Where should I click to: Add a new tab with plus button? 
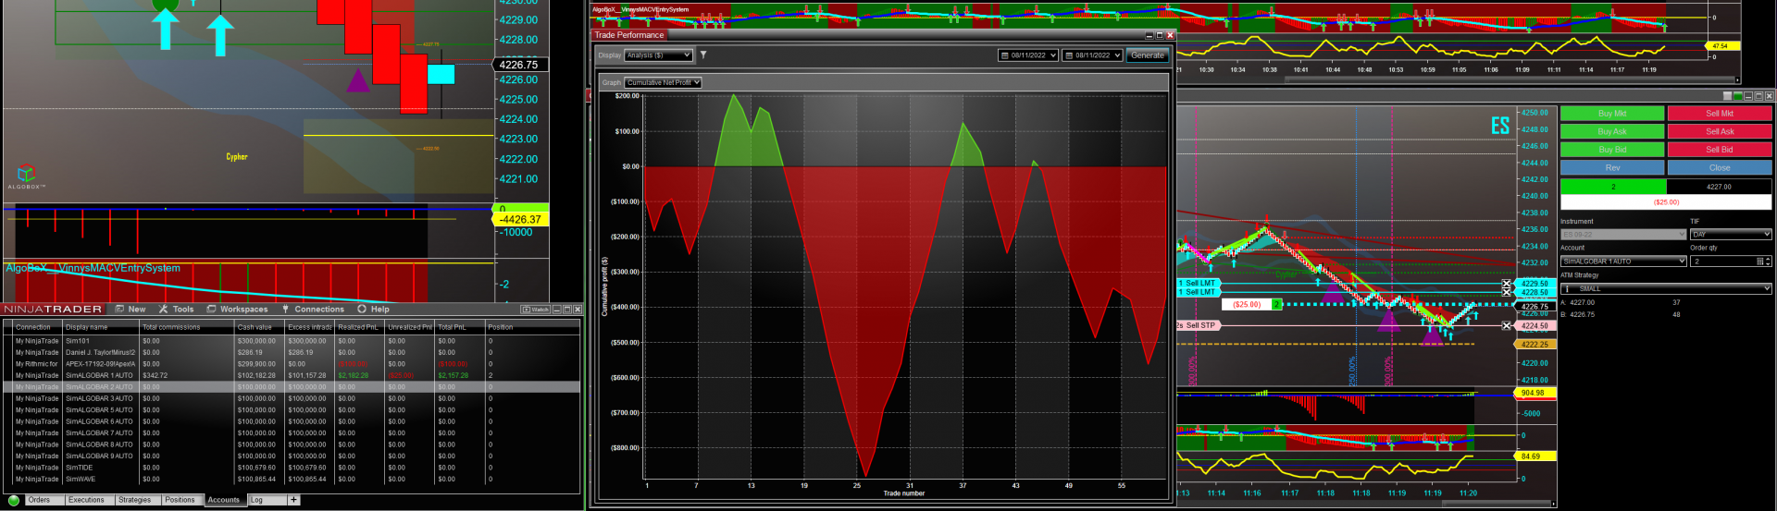coord(293,500)
